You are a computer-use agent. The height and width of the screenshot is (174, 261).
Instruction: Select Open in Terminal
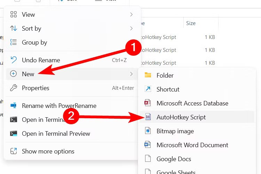72,120
